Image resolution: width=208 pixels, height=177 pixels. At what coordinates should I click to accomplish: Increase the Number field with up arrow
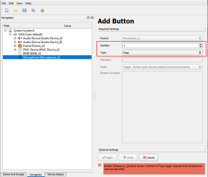[x=201, y=44]
